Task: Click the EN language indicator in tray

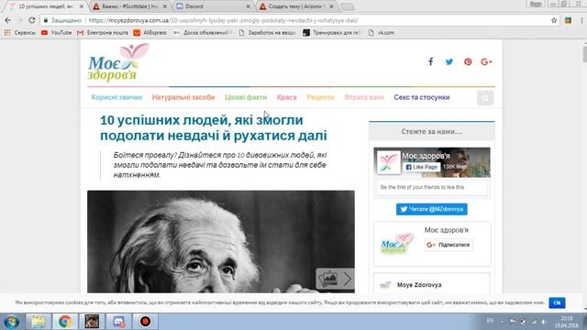Action: tap(490, 321)
